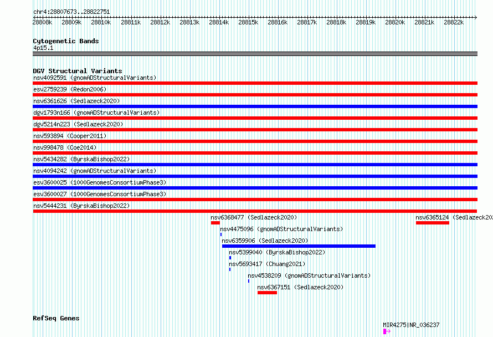Open the nsv4475096 gnomADStructuralVariants label

pos(281,229)
